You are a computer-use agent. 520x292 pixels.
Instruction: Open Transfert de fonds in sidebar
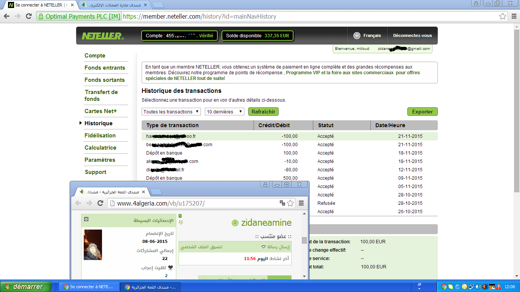click(101, 96)
